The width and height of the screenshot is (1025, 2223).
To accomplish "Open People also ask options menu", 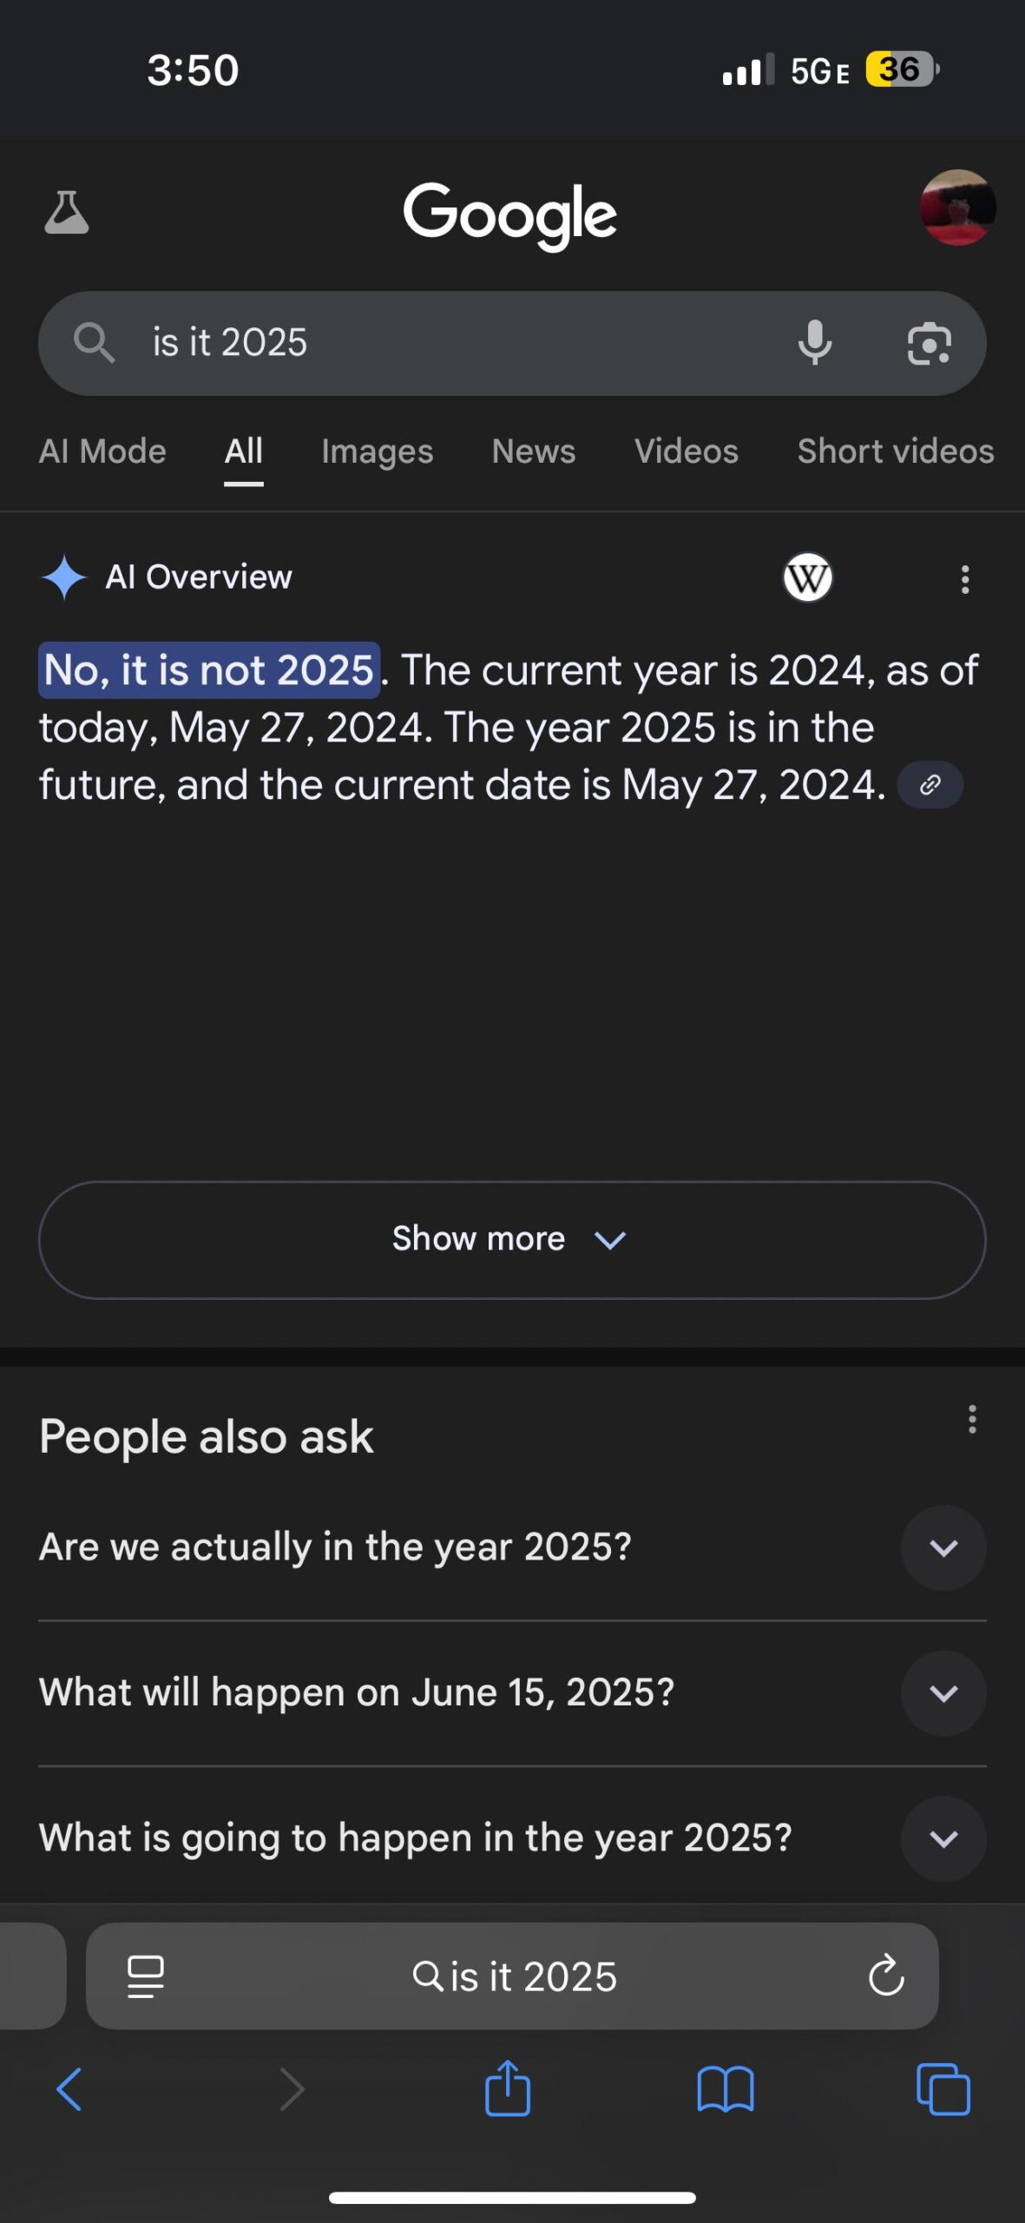I will pyautogui.click(x=971, y=1419).
